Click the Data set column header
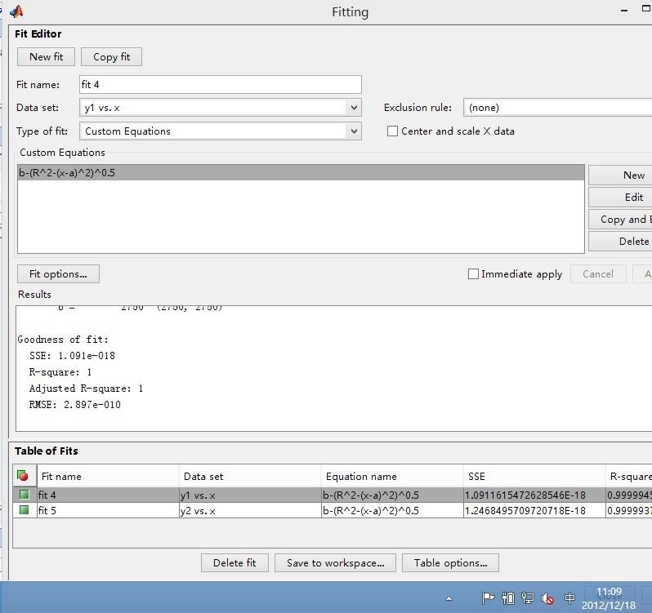The image size is (652, 613). coord(250,476)
